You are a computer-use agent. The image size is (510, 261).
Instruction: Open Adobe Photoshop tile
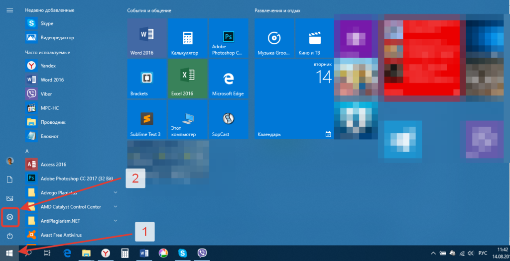click(x=228, y=39)
